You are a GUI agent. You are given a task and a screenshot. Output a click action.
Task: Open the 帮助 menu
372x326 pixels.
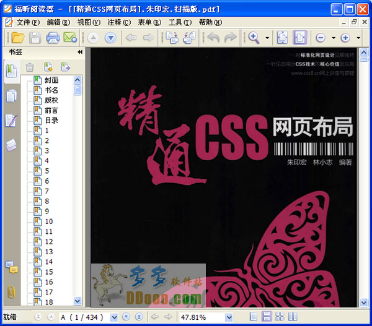(x=210, y=22)
